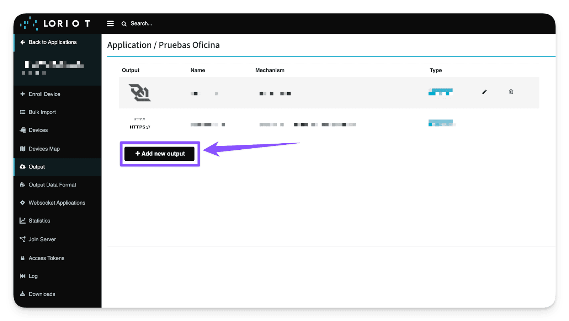Click the type badge in websocket row
This screenshot has width=569, height=321.
pos(441,92)
